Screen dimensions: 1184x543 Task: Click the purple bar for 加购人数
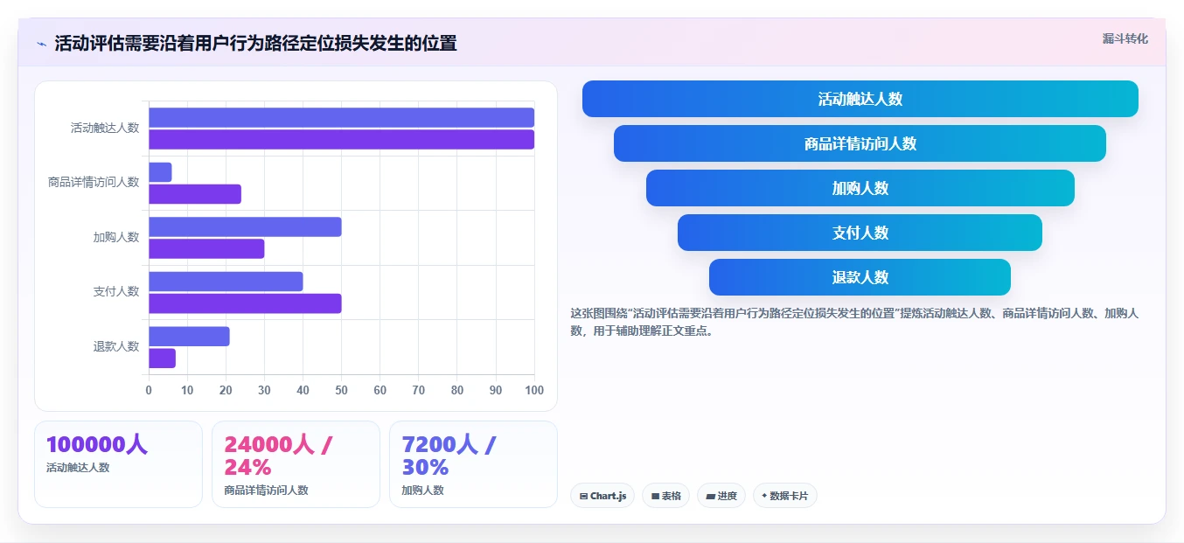point(206,248)
